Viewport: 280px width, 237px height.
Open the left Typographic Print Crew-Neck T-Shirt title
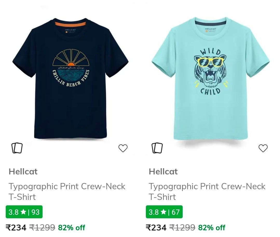pyautogui.click(x=67, y=191)
